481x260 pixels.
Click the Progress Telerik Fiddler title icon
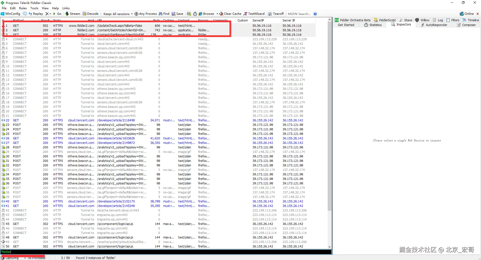pyautogui.click(x=3, y=3)
